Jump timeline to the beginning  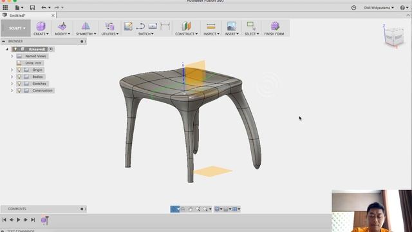[x=5, y=220]
